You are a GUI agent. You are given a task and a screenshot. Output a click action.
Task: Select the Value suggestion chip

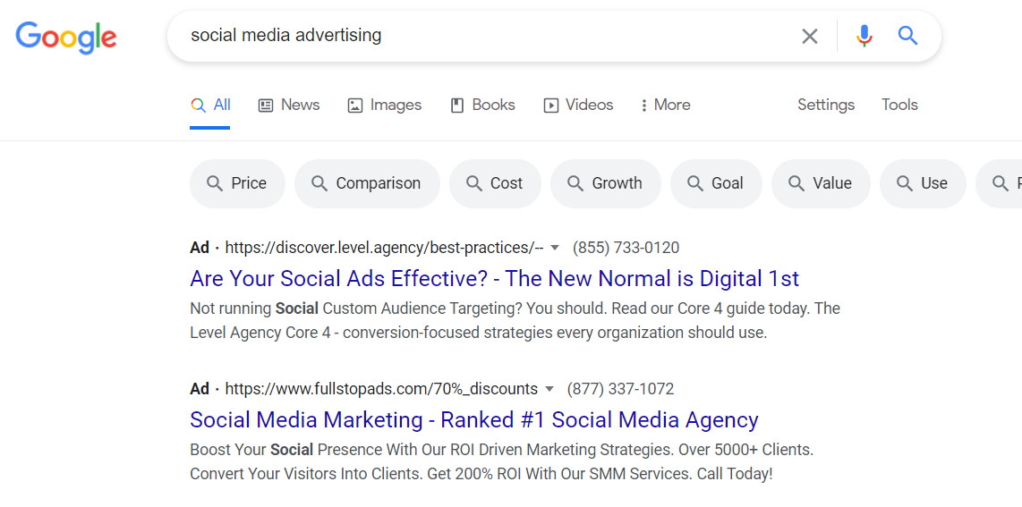[821, 183]
